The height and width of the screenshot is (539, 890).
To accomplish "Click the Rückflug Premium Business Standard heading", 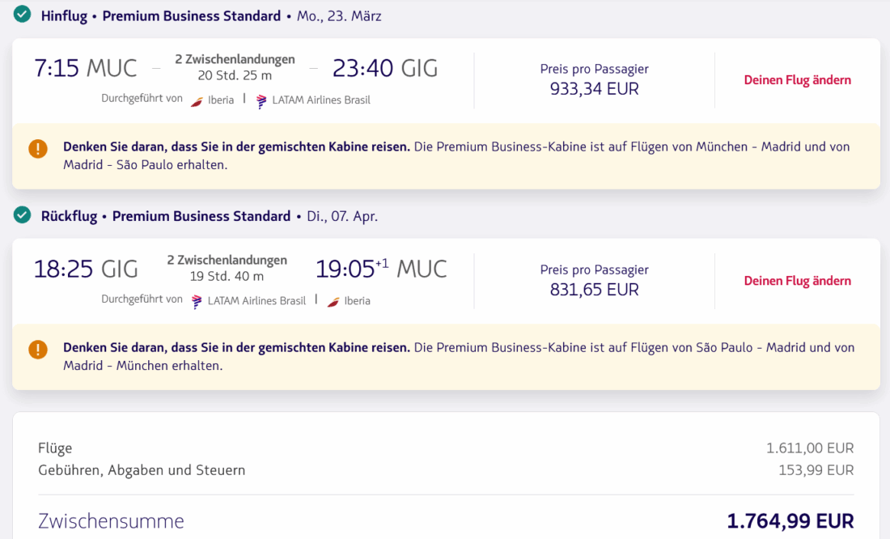I will (x=166, y=216).
